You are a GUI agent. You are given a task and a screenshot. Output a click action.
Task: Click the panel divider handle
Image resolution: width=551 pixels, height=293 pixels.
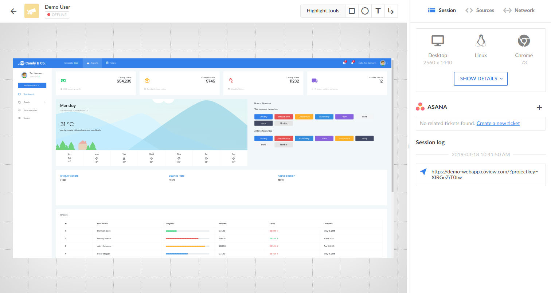tap(409, 146)
